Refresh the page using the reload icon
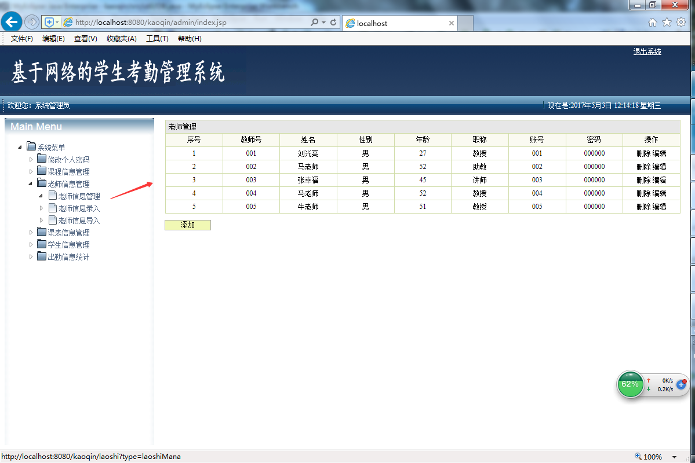The width and height of the screenshot is (695, 463). pos(333,22)
